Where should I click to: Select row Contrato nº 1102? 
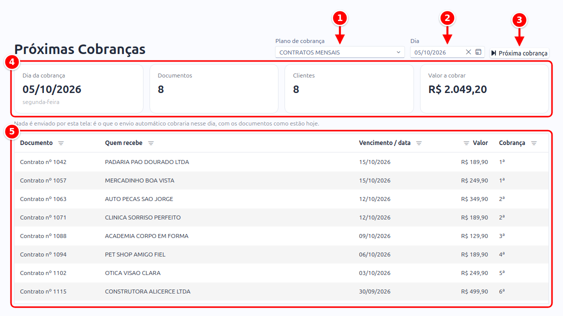click(x=281, y=273)
